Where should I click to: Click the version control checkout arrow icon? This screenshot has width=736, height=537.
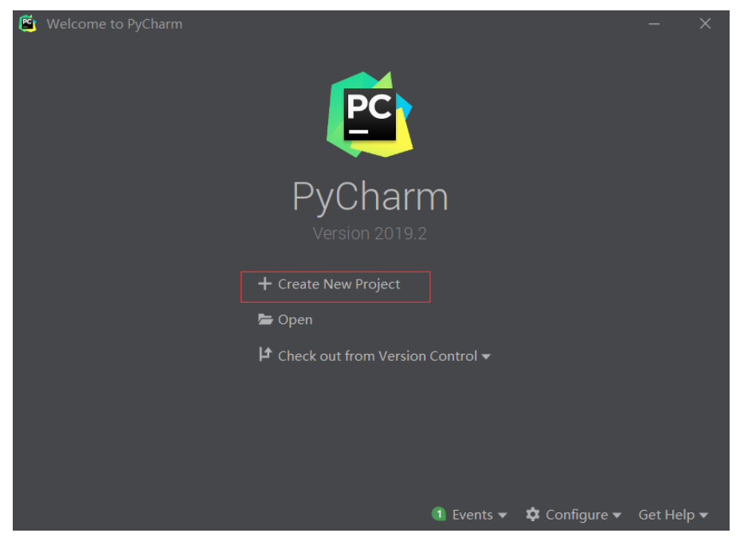pos(265,355)
